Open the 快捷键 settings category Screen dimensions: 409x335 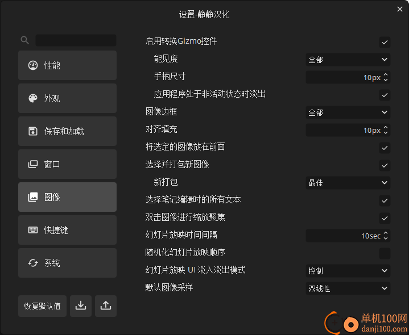(67, 230)
